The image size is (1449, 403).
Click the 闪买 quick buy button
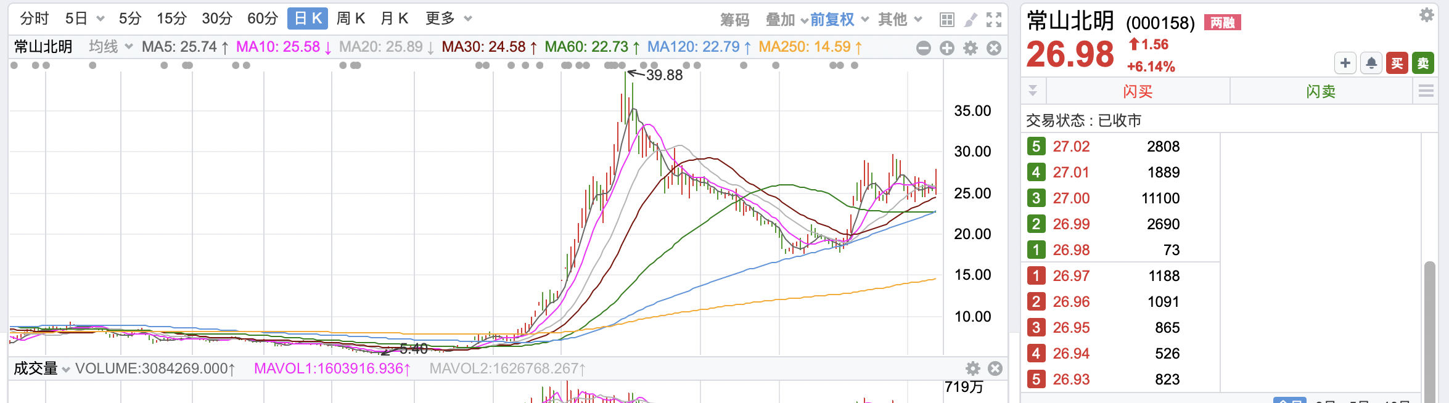(x=1138, y=91)
